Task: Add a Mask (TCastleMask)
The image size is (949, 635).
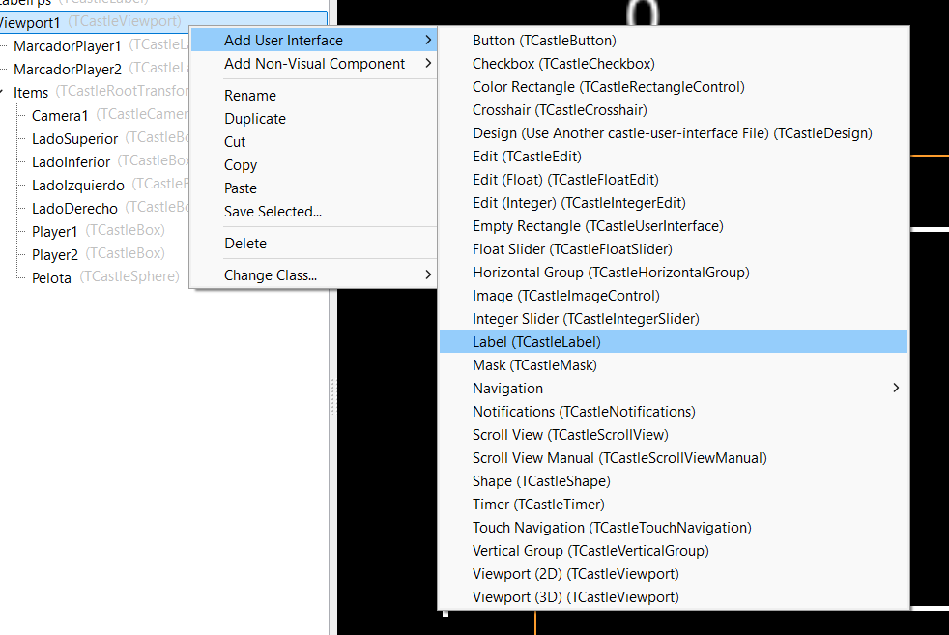Action: 674,365
